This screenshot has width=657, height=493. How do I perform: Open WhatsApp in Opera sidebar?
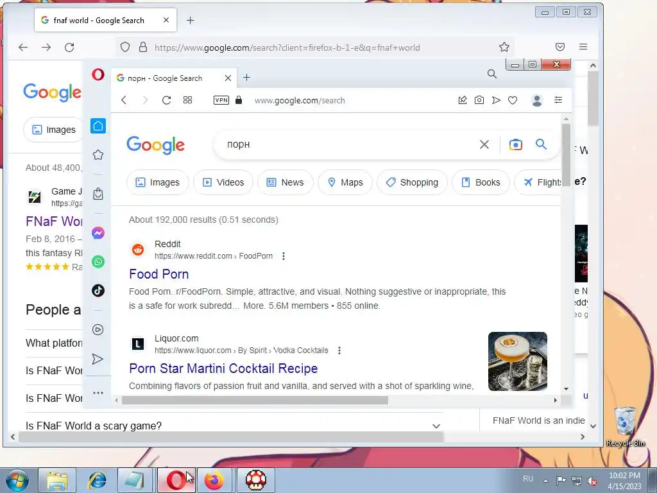[x=98, y=262]
